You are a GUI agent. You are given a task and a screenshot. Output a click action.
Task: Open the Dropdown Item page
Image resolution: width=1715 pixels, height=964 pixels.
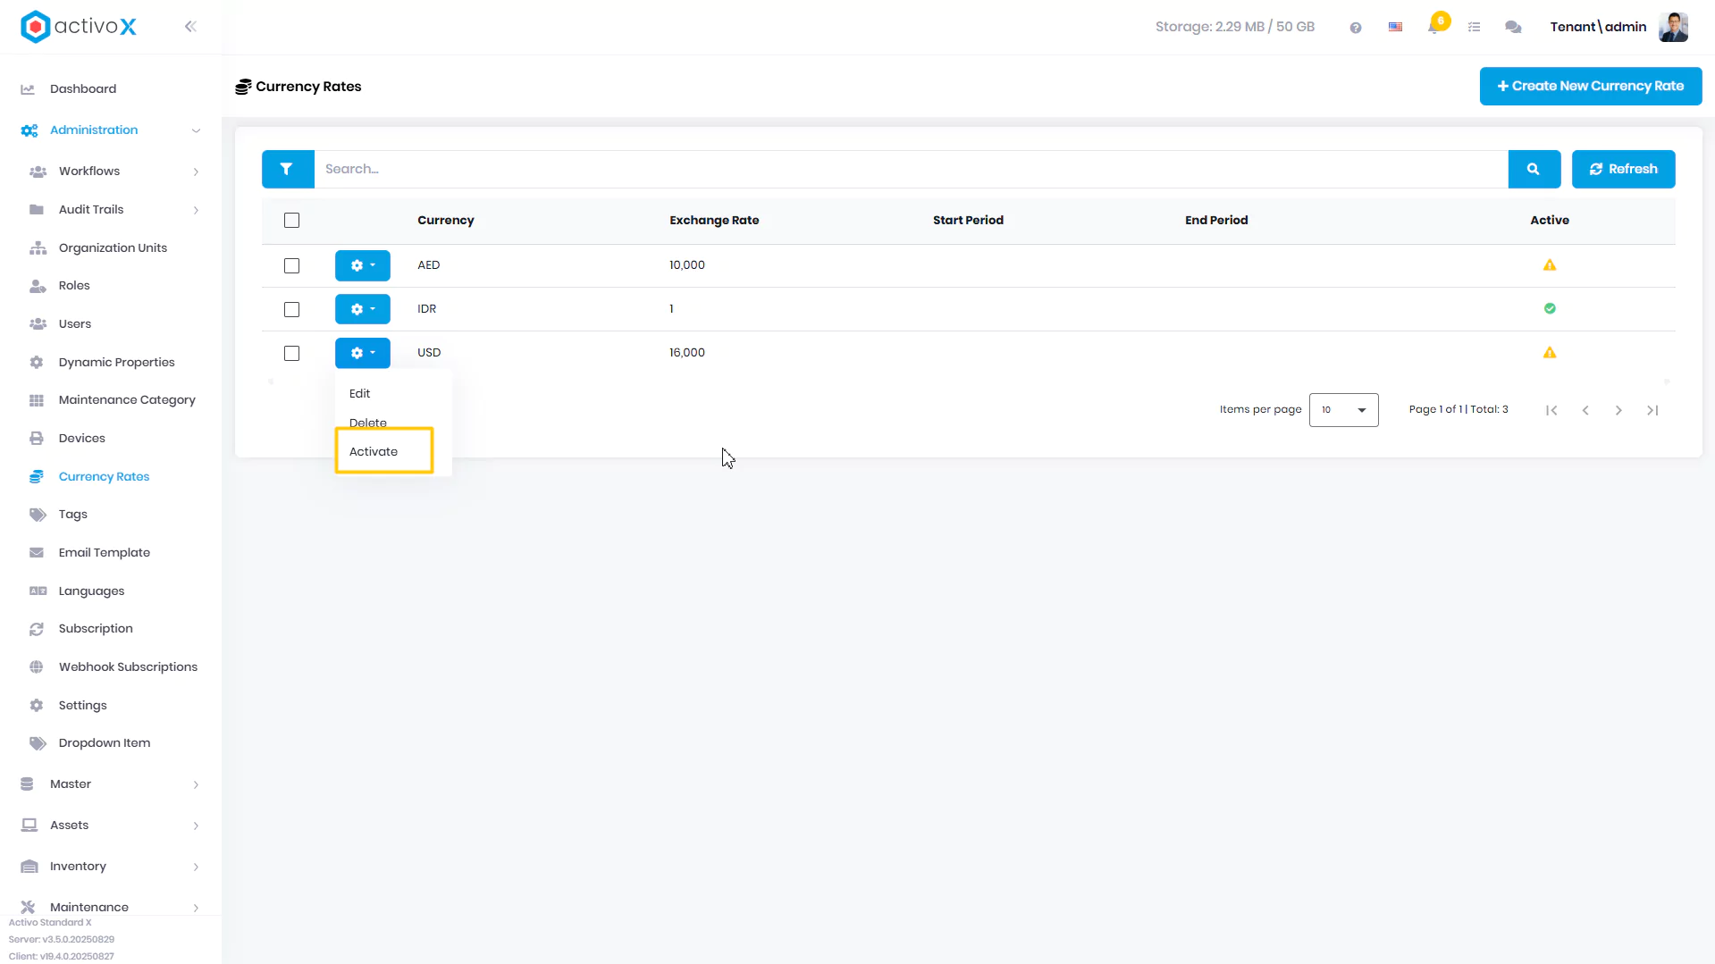tap(105, 743)
